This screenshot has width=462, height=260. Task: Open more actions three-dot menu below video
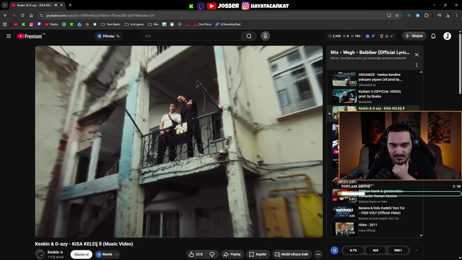click(x=318, y=254)
